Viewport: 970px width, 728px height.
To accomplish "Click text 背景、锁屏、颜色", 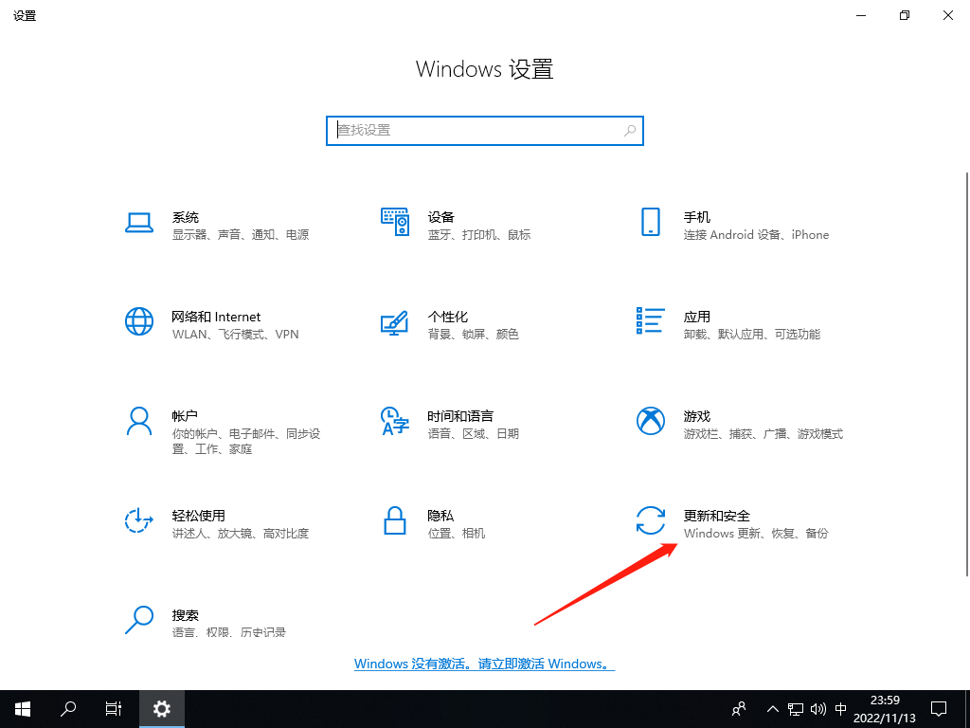I will click(474, 335).
